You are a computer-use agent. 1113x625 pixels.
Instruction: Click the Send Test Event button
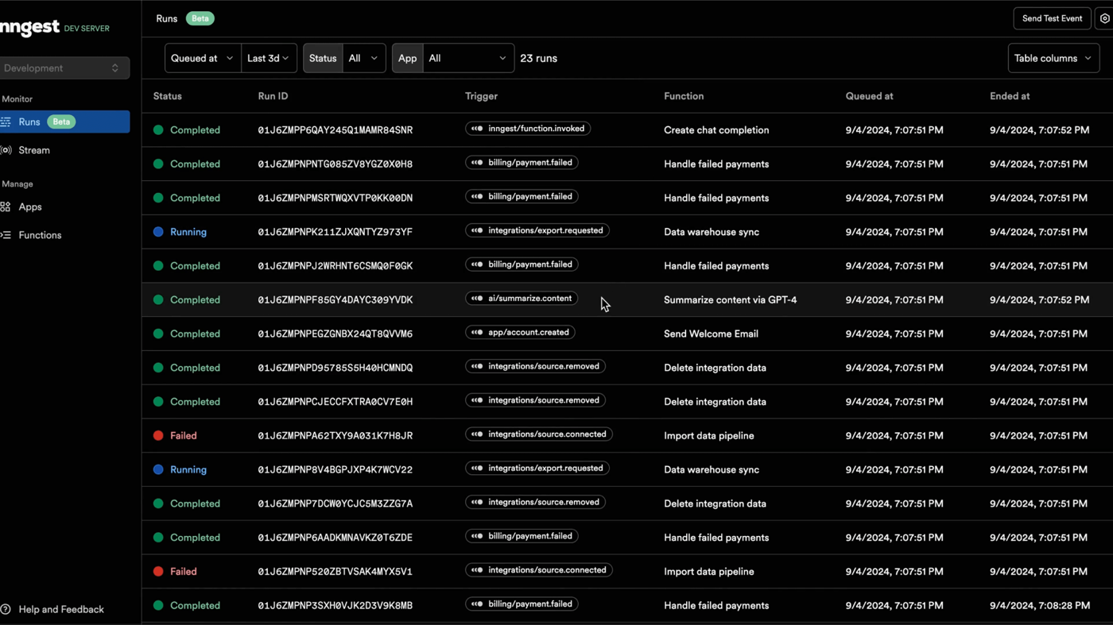(x=1052, y=18)
